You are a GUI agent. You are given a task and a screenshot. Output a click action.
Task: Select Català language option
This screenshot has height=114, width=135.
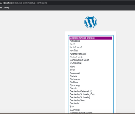(91, 76)
